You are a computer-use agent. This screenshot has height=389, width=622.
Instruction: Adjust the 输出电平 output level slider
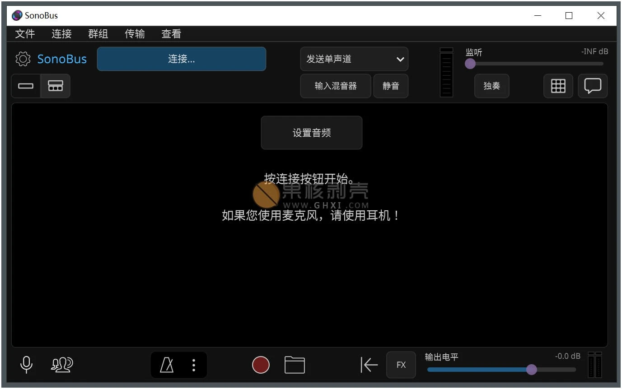501,370
